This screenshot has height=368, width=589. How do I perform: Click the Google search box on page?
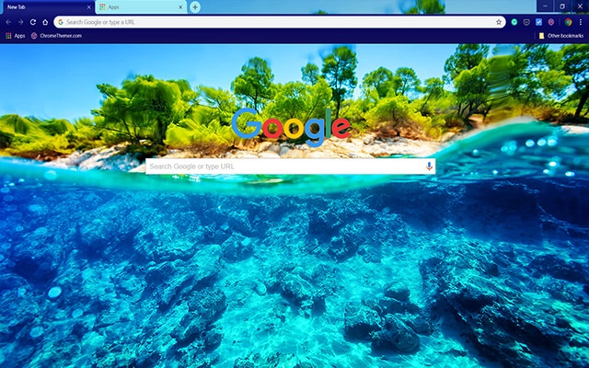291,167
